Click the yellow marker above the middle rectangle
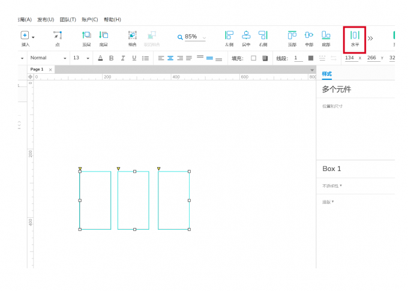Screen dimensions: 408x291 tap(118, 169)
